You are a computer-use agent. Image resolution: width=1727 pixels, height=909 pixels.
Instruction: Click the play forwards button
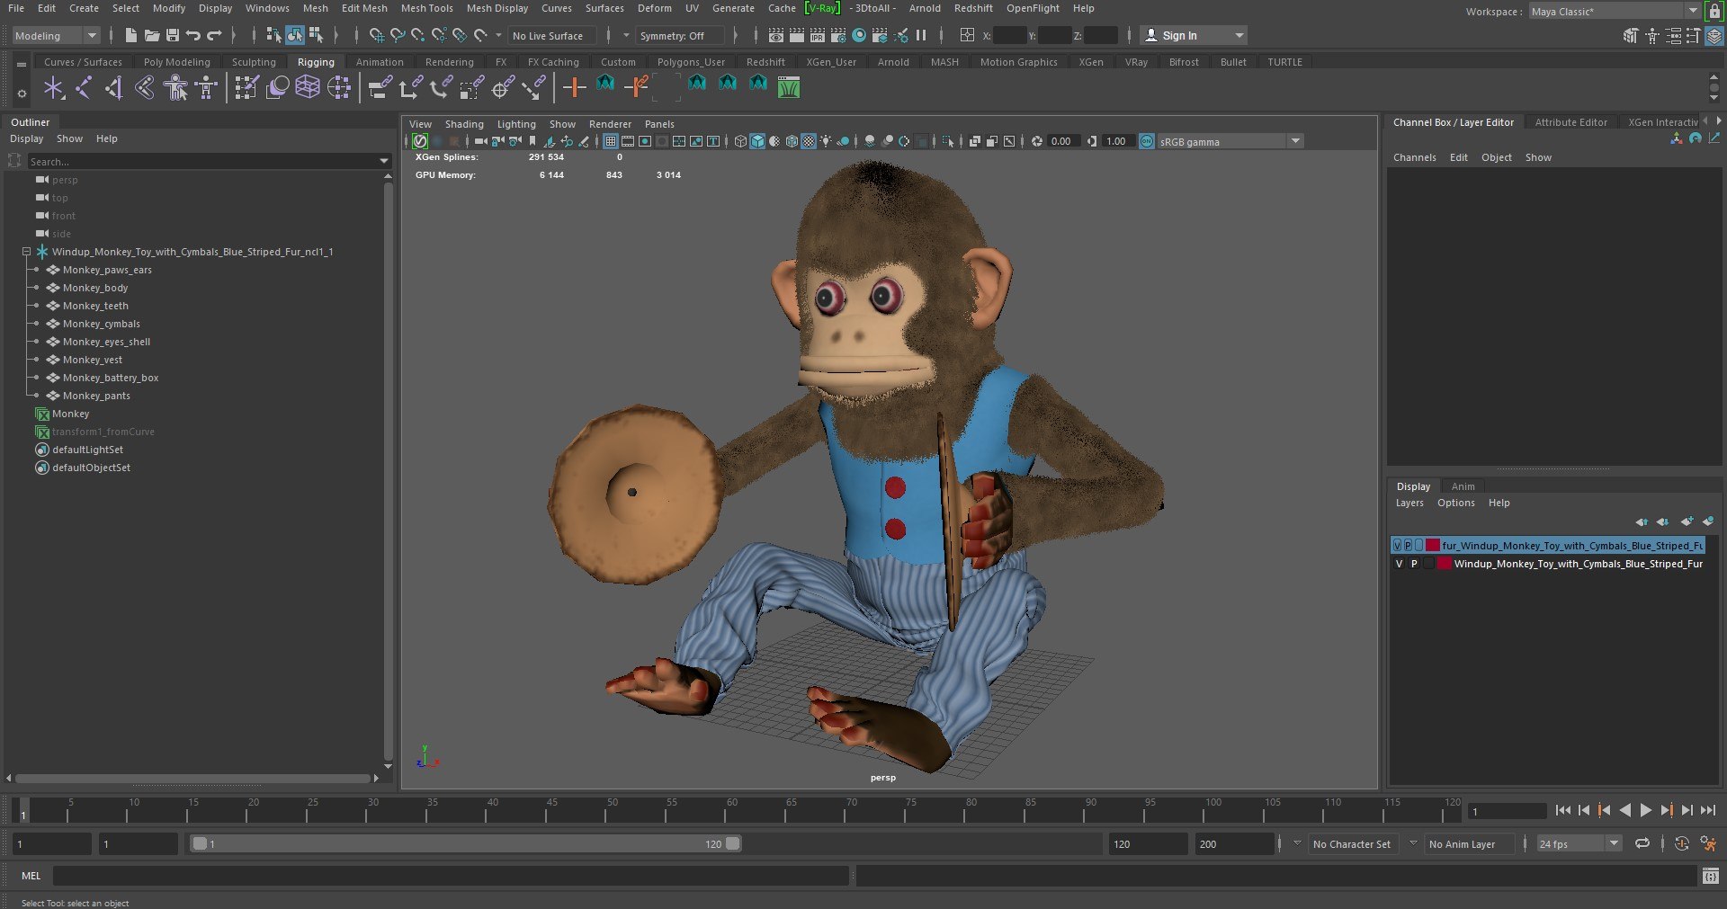[x=1646, y=810]
